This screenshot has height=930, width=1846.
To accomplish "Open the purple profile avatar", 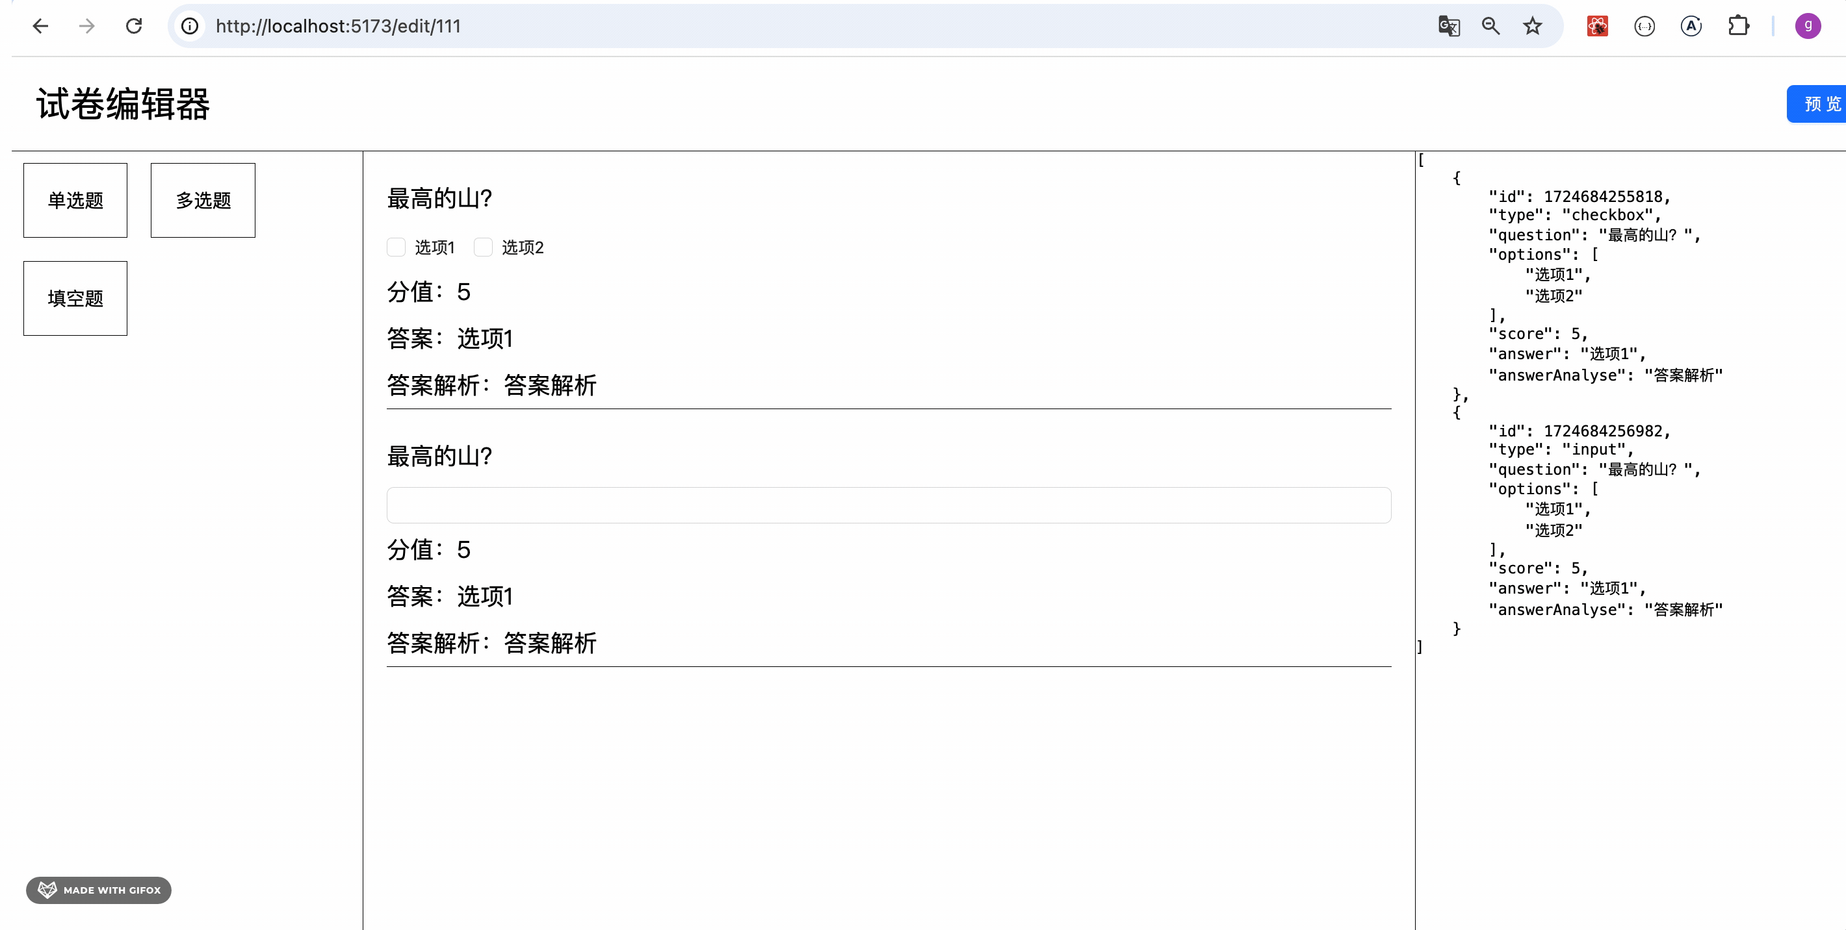I will click(1807, 27).
